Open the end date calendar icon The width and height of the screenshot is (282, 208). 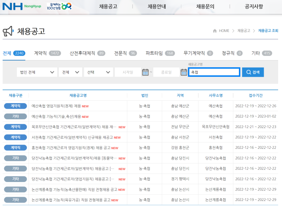184,72
